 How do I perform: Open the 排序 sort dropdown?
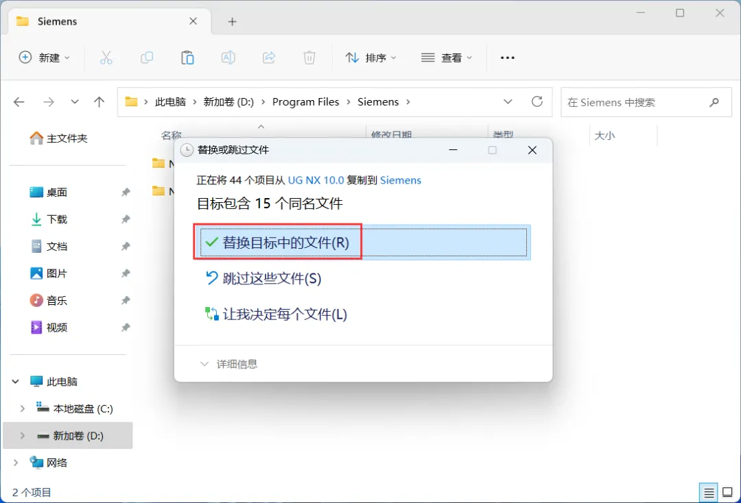(370, 58)
